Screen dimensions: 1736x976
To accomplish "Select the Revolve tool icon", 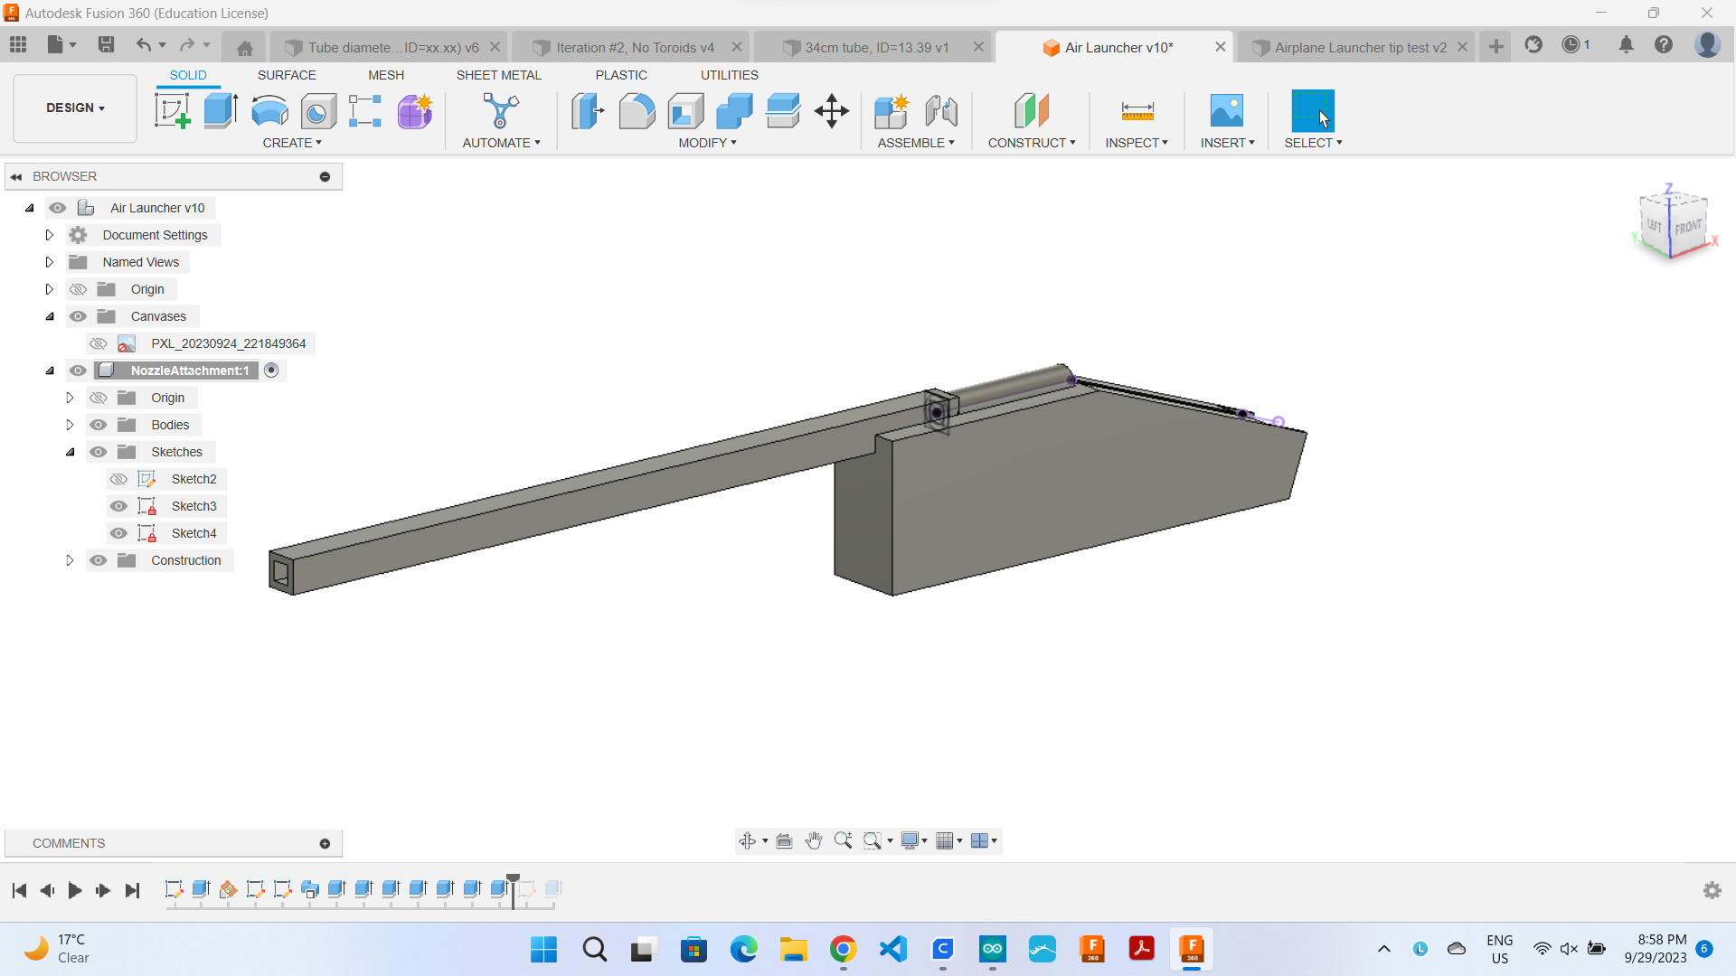I will (269, 111).
